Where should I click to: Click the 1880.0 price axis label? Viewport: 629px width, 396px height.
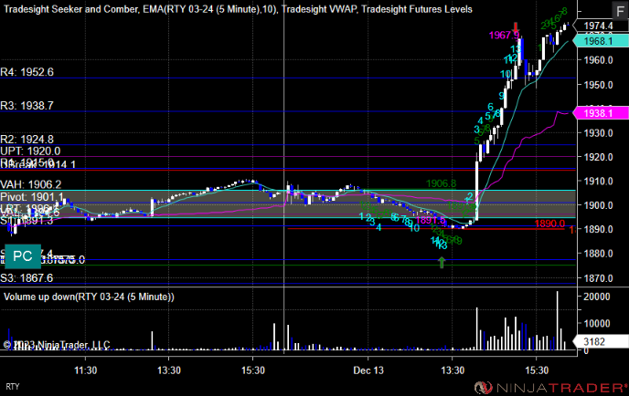[598, 254]
